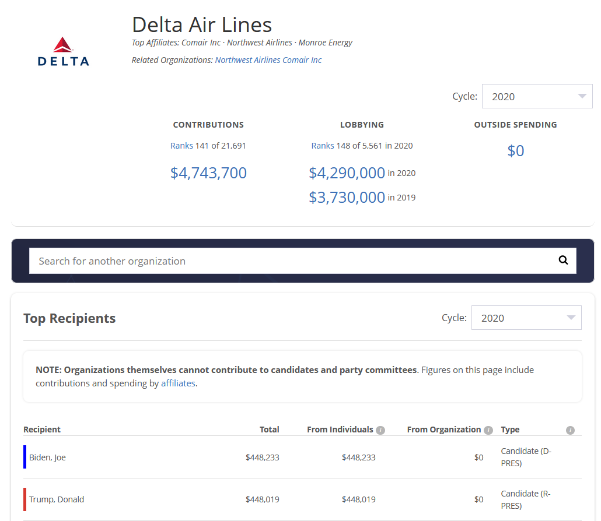
Task: Open info icon at right of Type column
Action: [x=570, y=430]
